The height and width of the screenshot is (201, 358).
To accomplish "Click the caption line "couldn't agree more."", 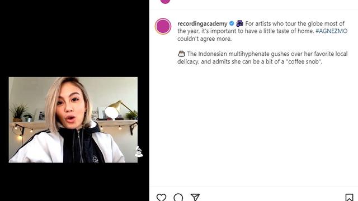I will tap(204, 39).
